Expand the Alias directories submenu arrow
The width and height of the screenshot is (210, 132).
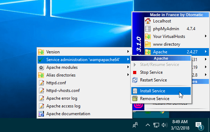(128, 74)
